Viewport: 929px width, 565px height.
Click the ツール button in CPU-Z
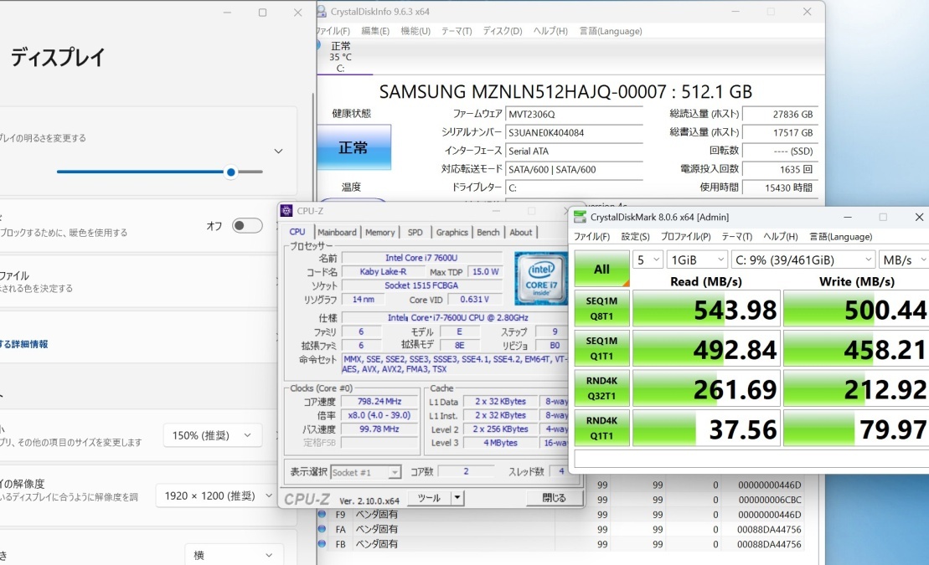click(429, 498)
